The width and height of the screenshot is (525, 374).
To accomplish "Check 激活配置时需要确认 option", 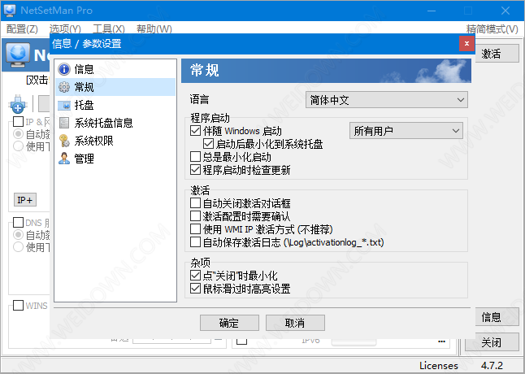I will tap(195, 216).
